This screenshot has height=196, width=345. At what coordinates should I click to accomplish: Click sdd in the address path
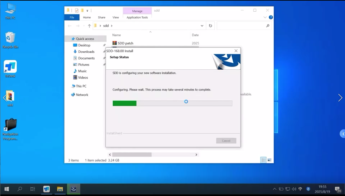(x=106, y=26)
